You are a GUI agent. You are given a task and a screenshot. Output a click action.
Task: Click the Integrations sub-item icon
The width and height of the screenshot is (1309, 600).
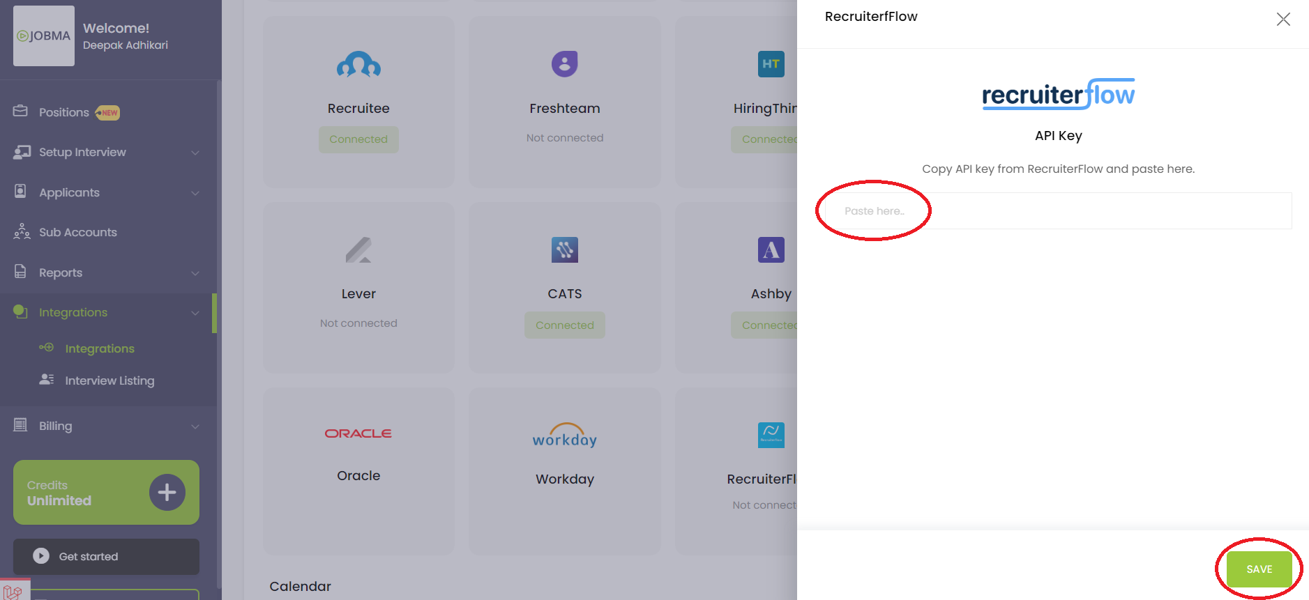coord(47,347)
